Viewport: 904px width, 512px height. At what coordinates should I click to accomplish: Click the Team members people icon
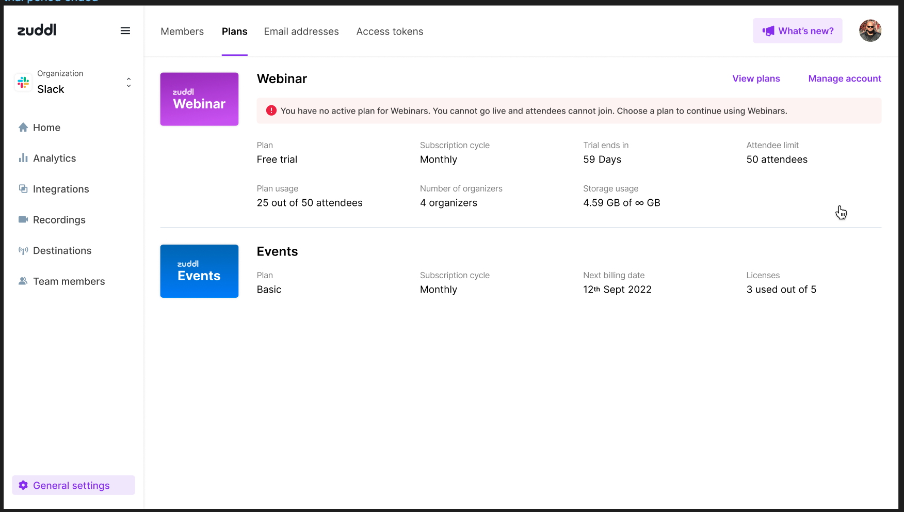click(23, 281)
